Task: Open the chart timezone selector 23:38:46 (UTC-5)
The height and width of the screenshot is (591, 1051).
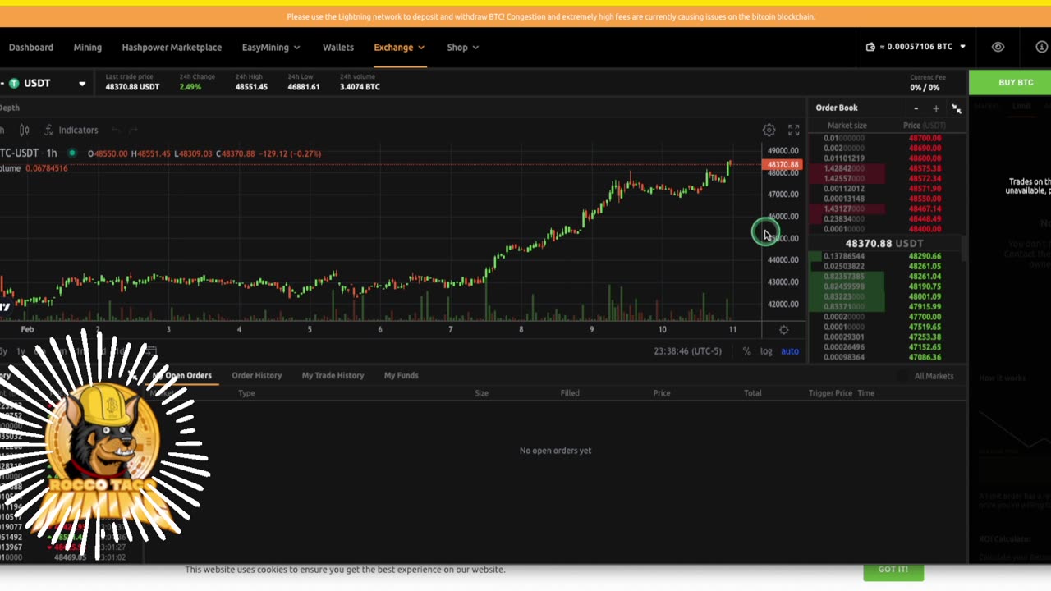Action: click(687, 351)
